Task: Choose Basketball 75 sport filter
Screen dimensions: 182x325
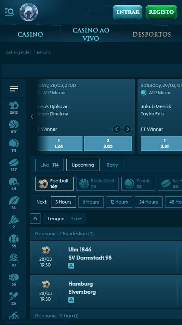Action: coord(97,184)
